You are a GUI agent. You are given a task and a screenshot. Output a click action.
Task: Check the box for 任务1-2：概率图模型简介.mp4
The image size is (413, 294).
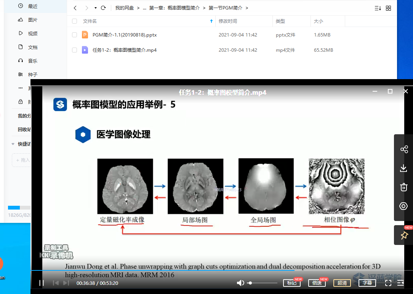pos(75,50)
